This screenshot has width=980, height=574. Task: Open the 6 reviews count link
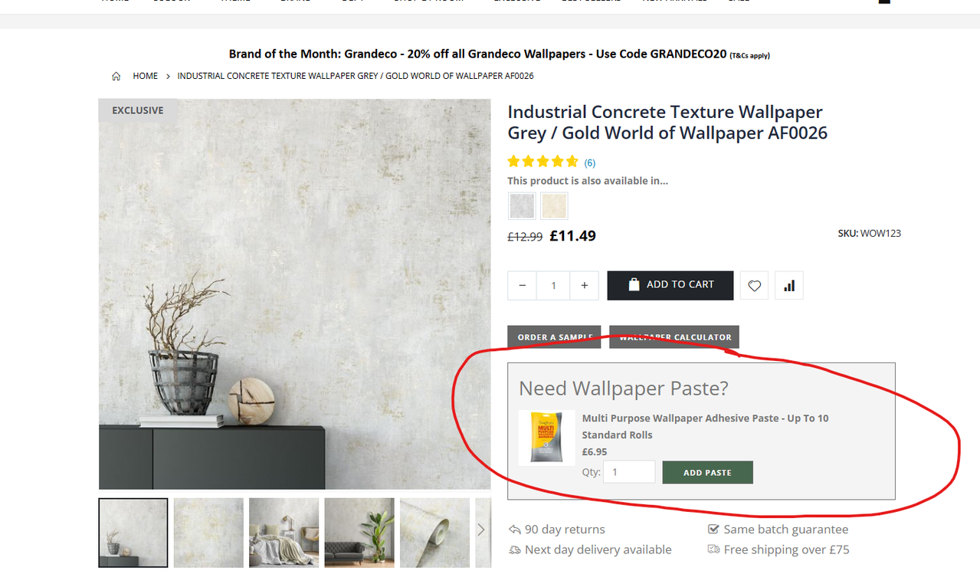[x=589, y=162]
